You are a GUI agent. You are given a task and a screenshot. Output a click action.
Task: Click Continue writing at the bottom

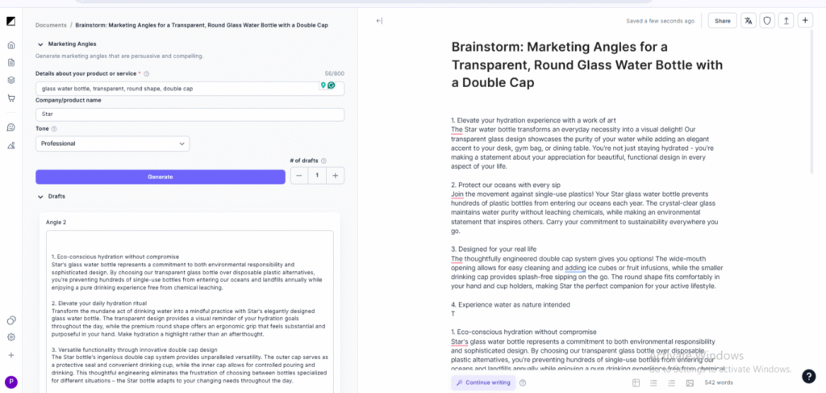coord(483,383)
